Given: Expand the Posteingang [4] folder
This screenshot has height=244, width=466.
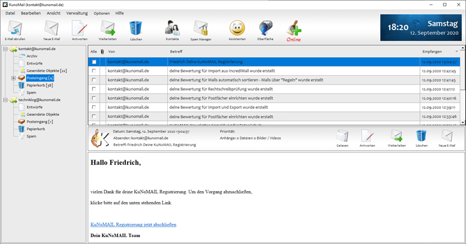Looking at the screenshot, I should [13, 77].
